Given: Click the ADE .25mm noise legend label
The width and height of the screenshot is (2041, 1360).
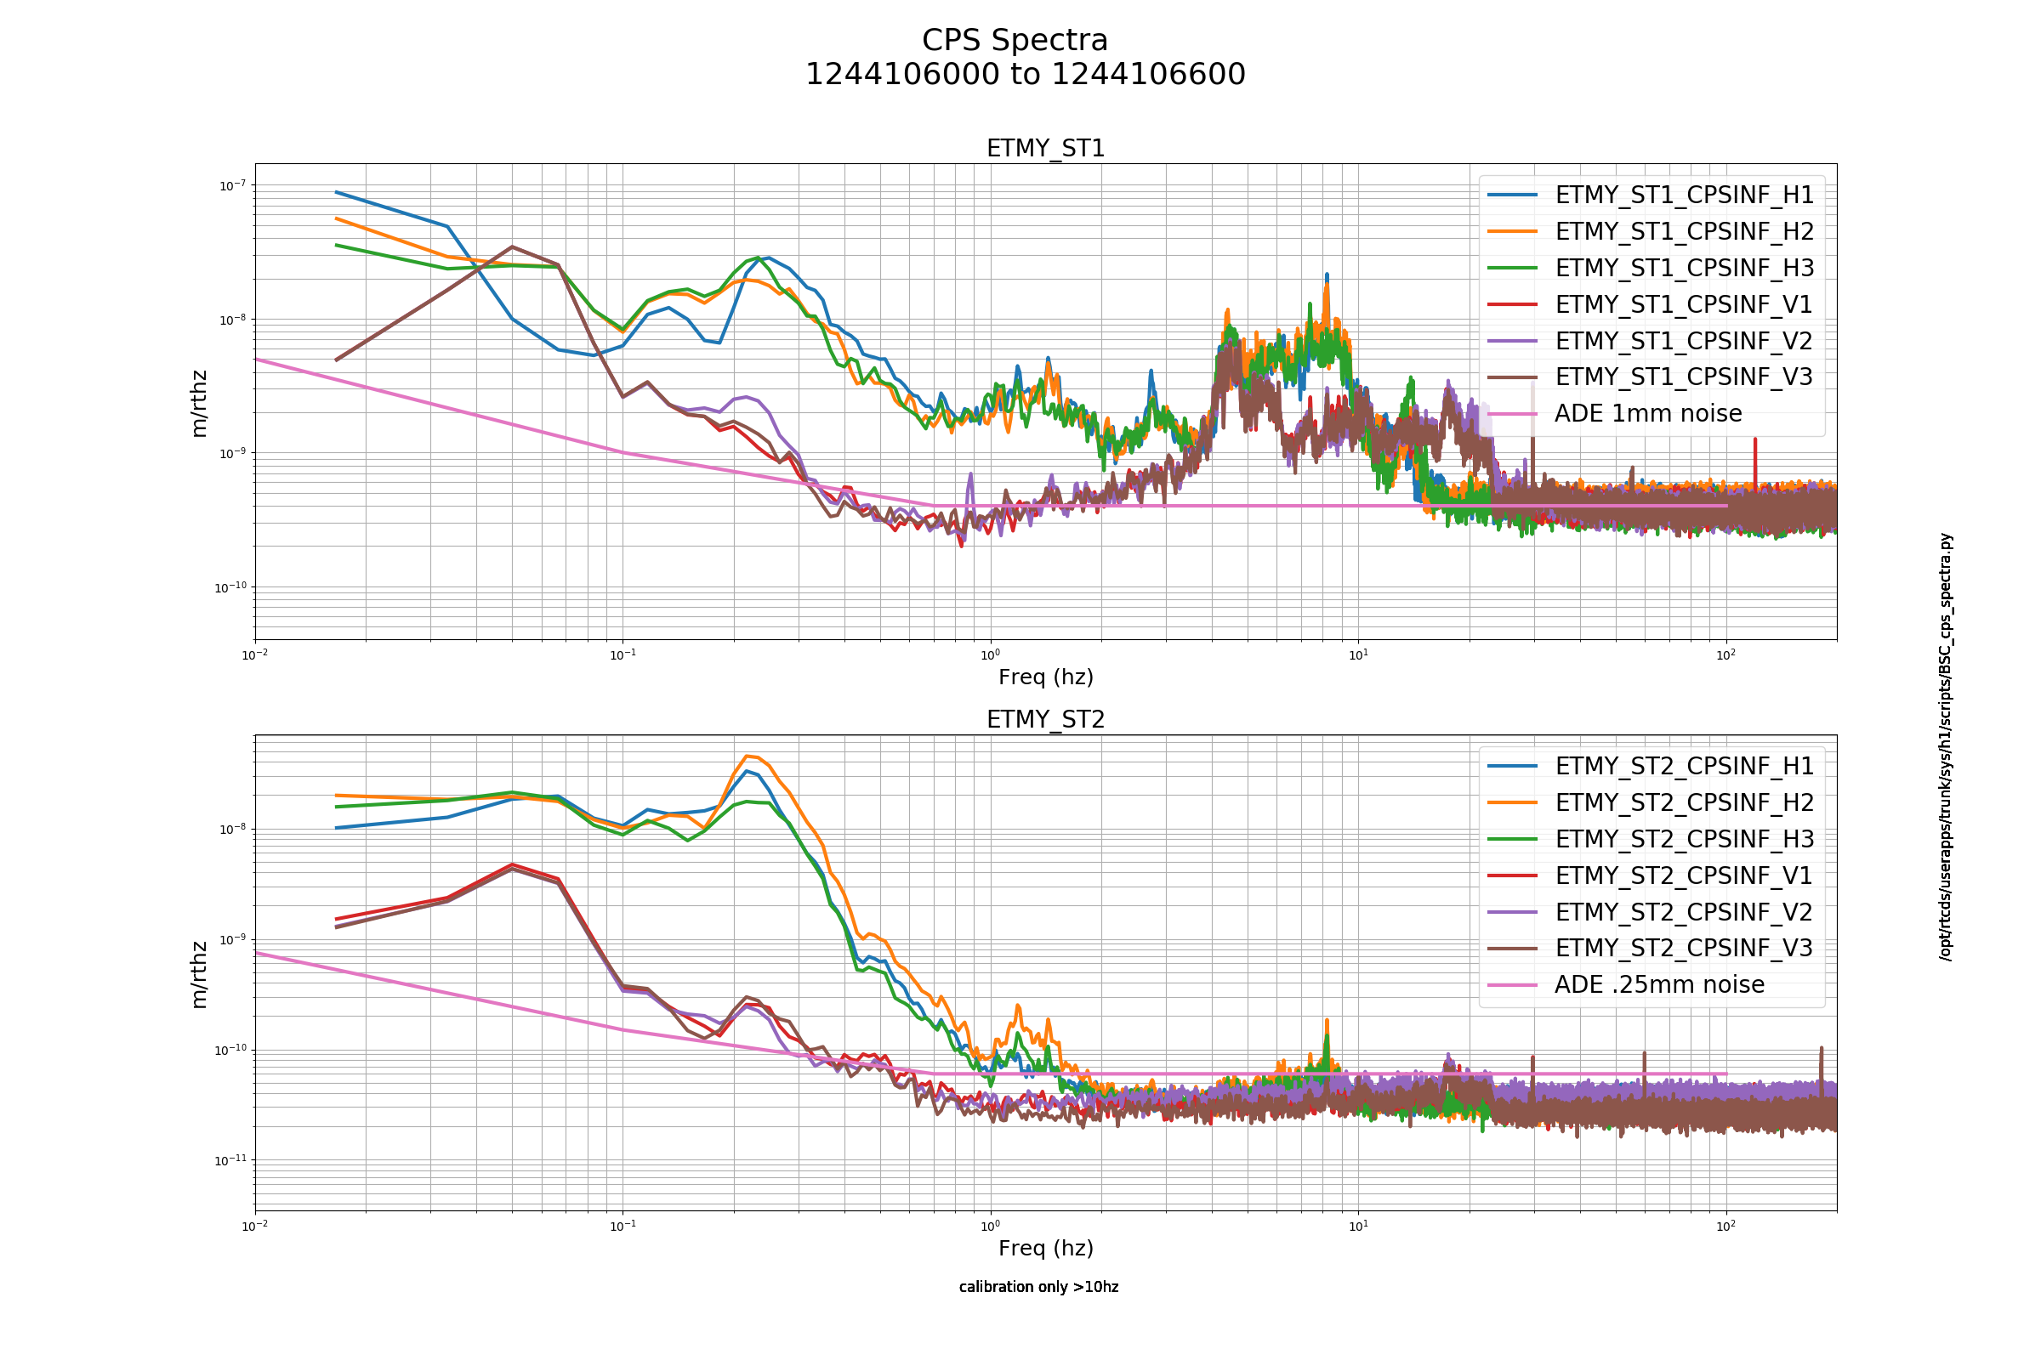Looking at the screenshot, I should tap(1659, 984).
